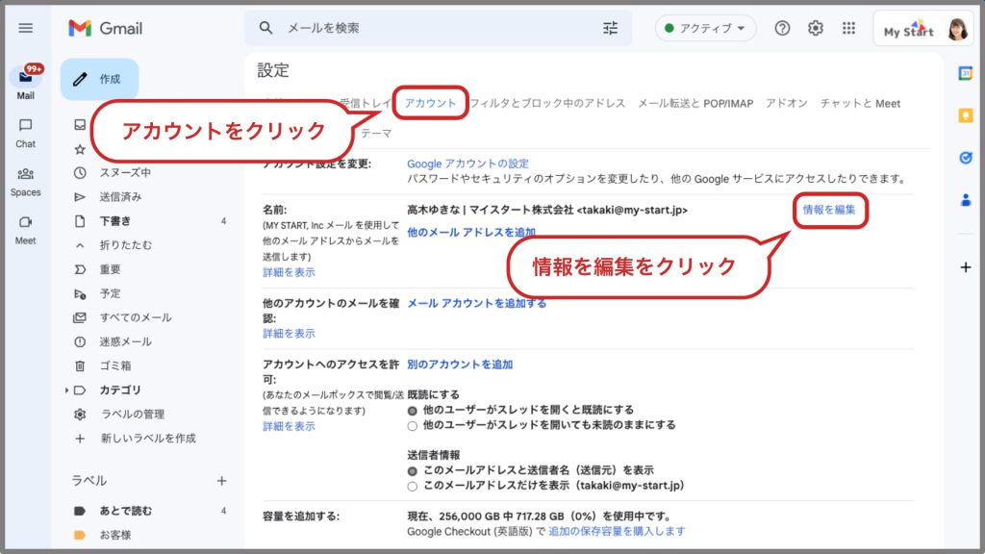This screenshot has height=554, width=985.
Task: Open the メール転送と POP/IMAP tab
Action: [695, 103]
